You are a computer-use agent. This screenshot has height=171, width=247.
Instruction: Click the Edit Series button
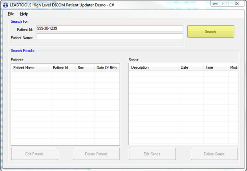[152, 154]
